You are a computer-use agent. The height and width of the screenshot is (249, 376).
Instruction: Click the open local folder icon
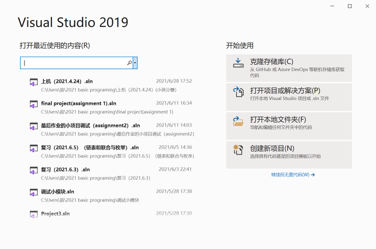(238, 121)
